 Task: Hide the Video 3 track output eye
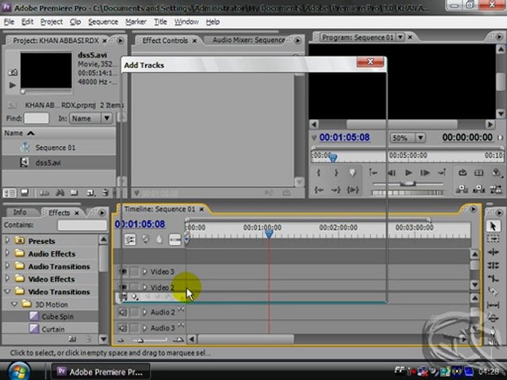(x=123, y=271)
